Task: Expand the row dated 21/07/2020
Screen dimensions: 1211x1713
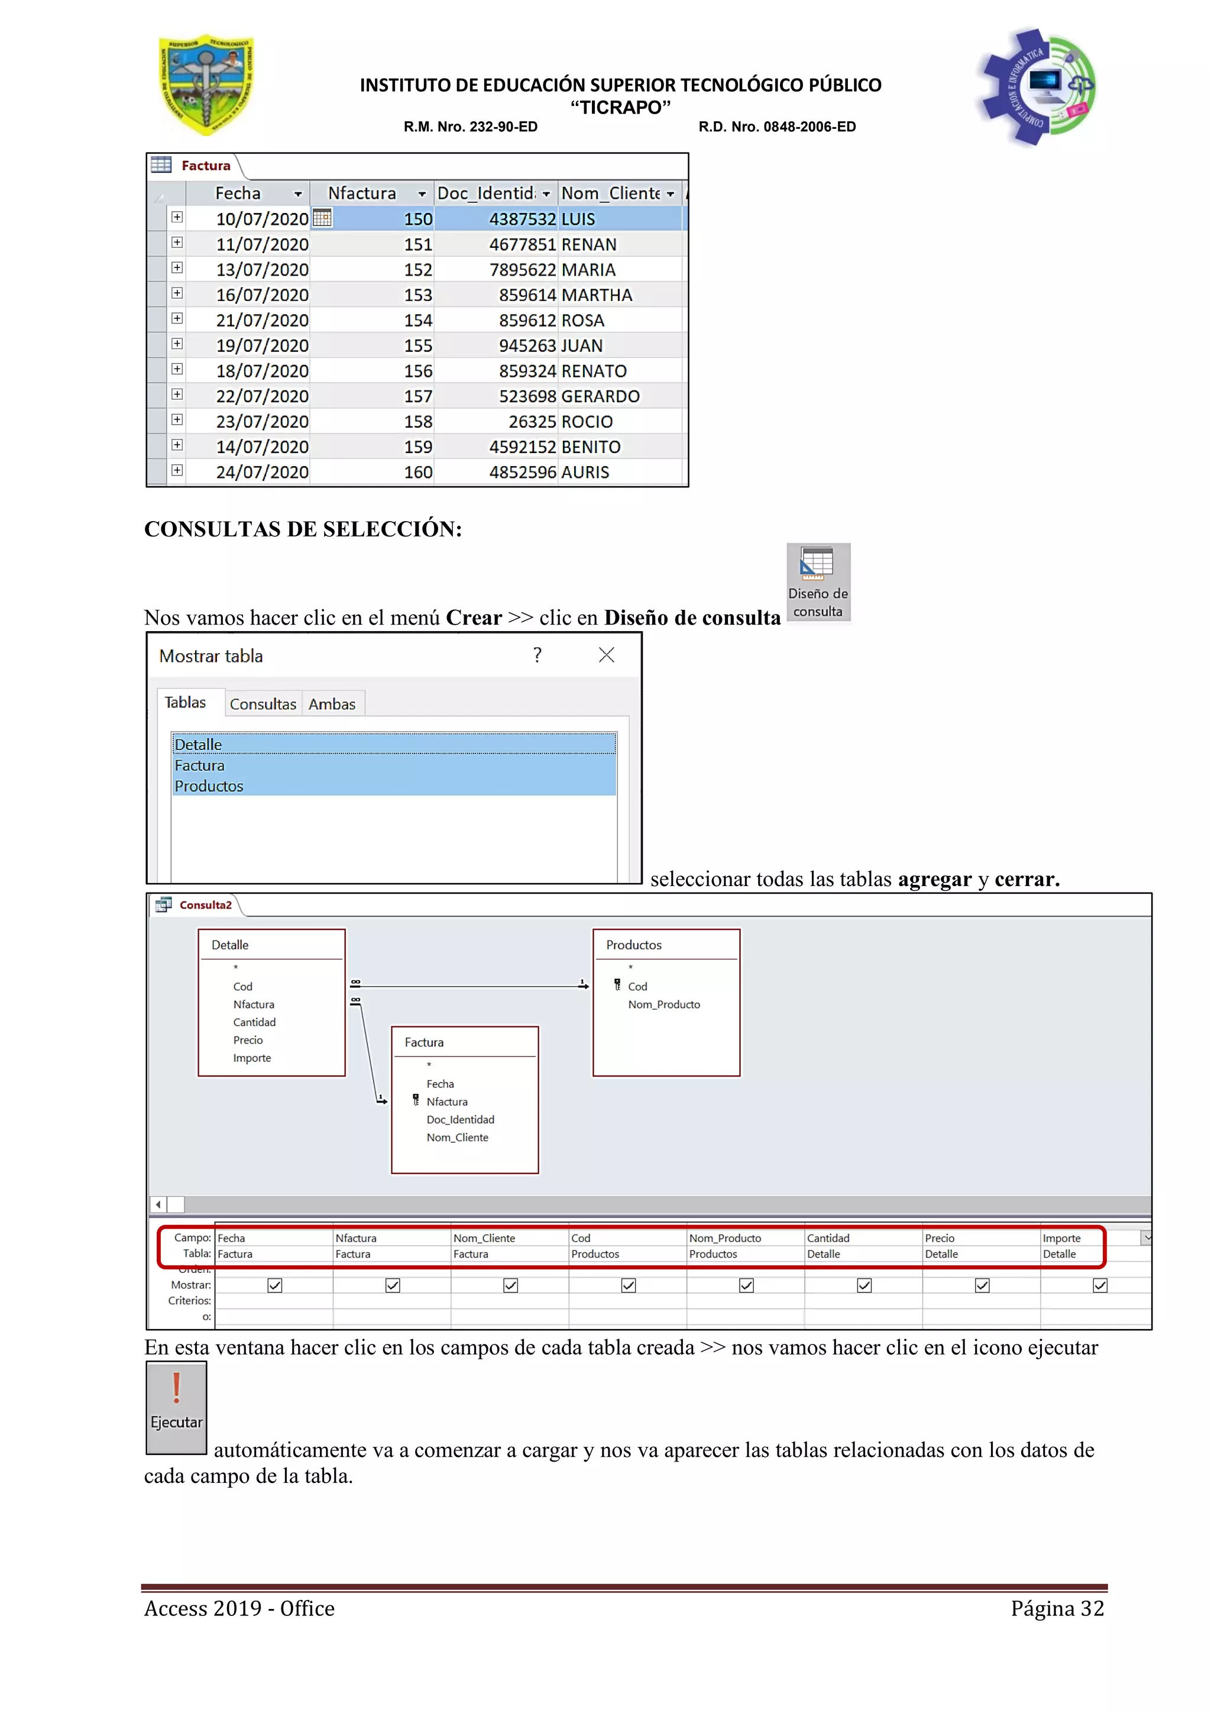Action: coord(177,319)
